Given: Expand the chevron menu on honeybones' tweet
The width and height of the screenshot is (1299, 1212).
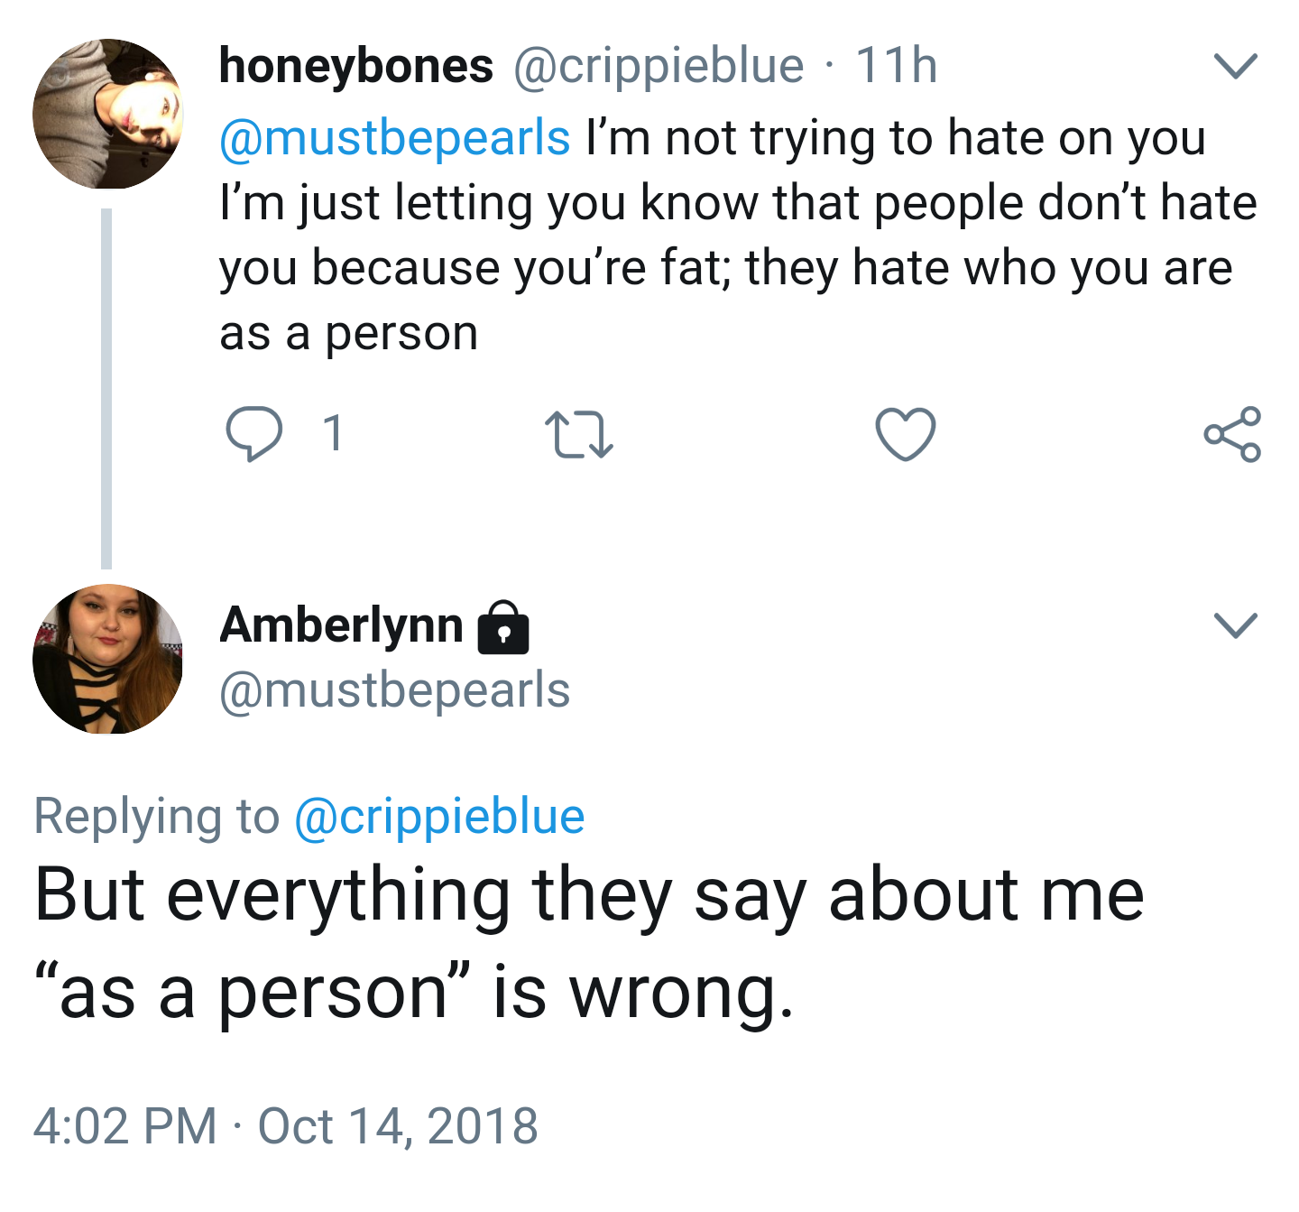Looking at the screenshot, I should pos(1235,67).
